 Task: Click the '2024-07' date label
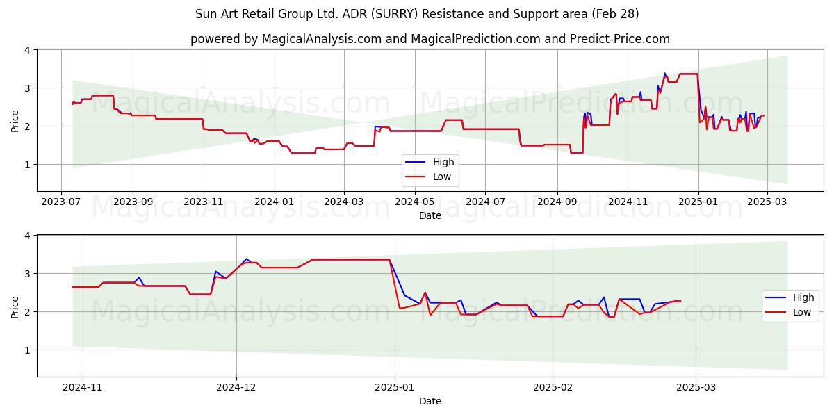pos(484,202)
